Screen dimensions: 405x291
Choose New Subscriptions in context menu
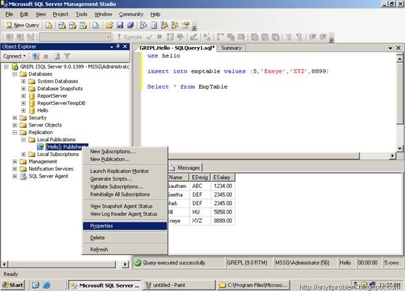[x=125, y=152]
